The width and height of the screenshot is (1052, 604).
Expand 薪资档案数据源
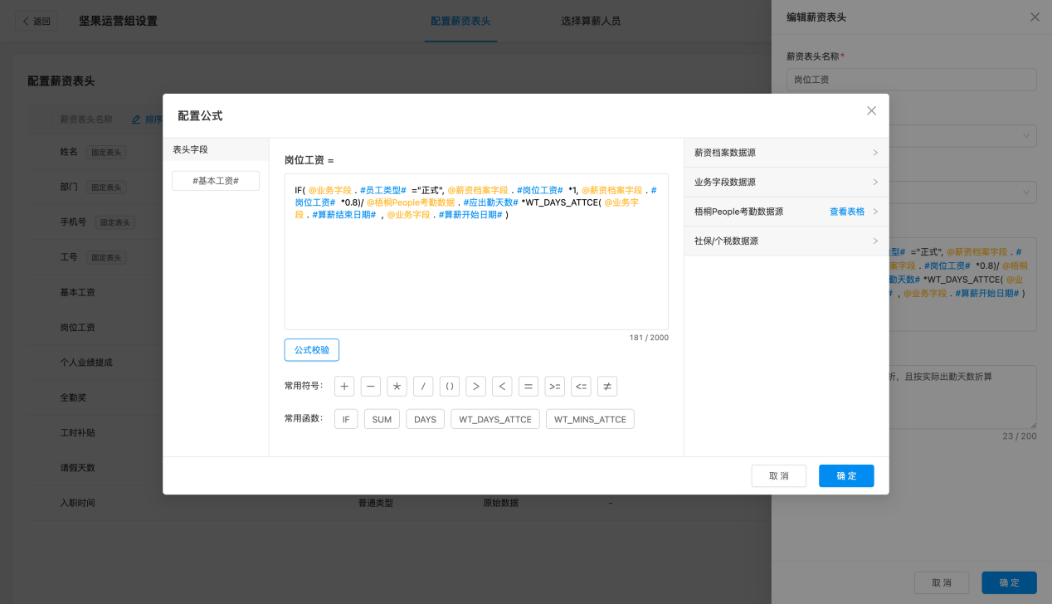click(787, 153)
